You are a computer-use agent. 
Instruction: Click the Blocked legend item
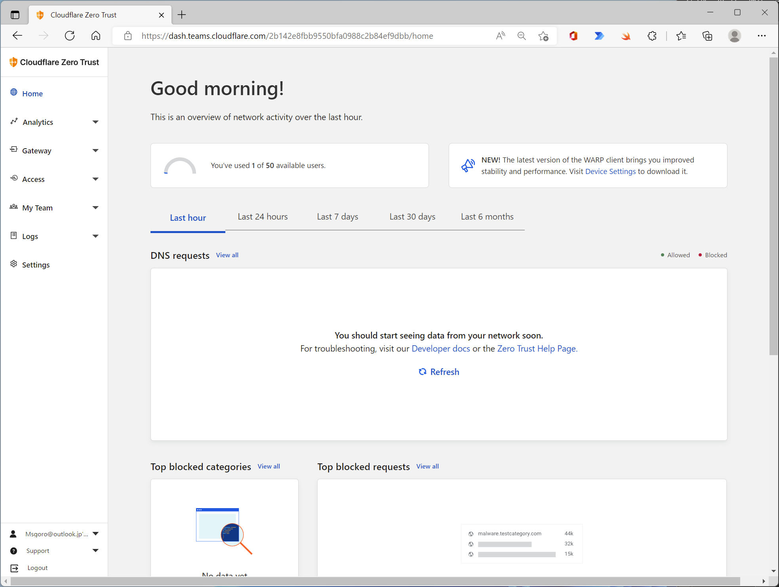coord(712,255)
